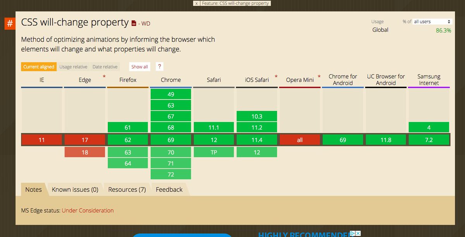The image size is (465, 237).
Task: Click the Chrome for Android header
Action: click(343, 80)
